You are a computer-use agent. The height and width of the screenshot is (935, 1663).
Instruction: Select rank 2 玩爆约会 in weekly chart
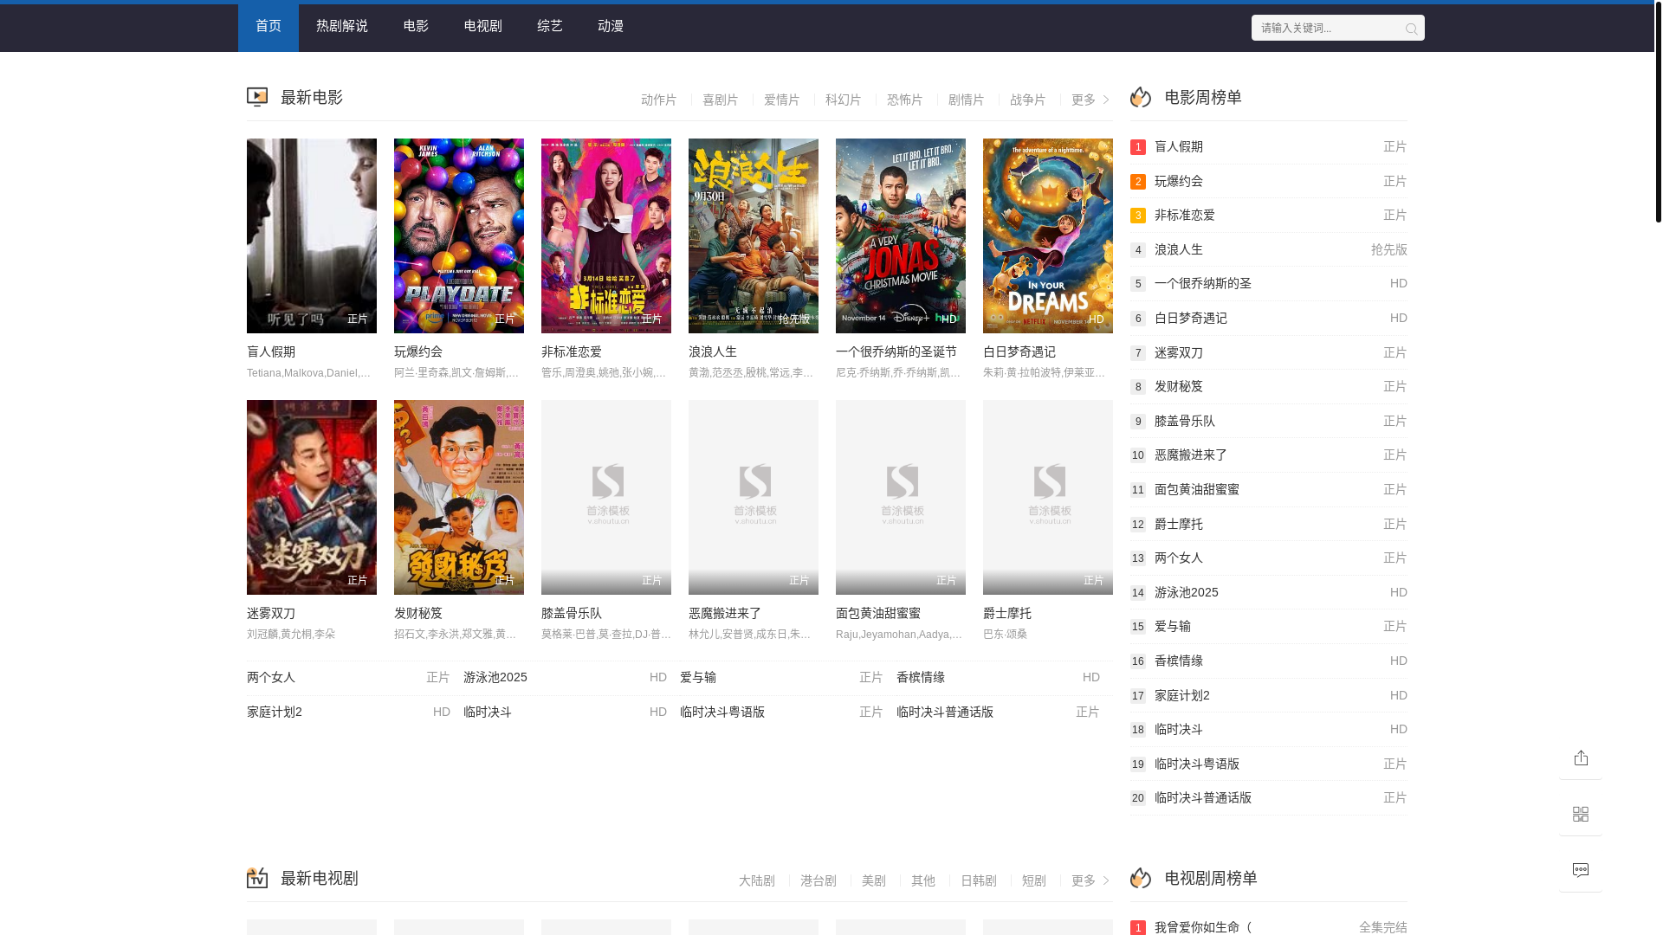tap(1269, 182)
